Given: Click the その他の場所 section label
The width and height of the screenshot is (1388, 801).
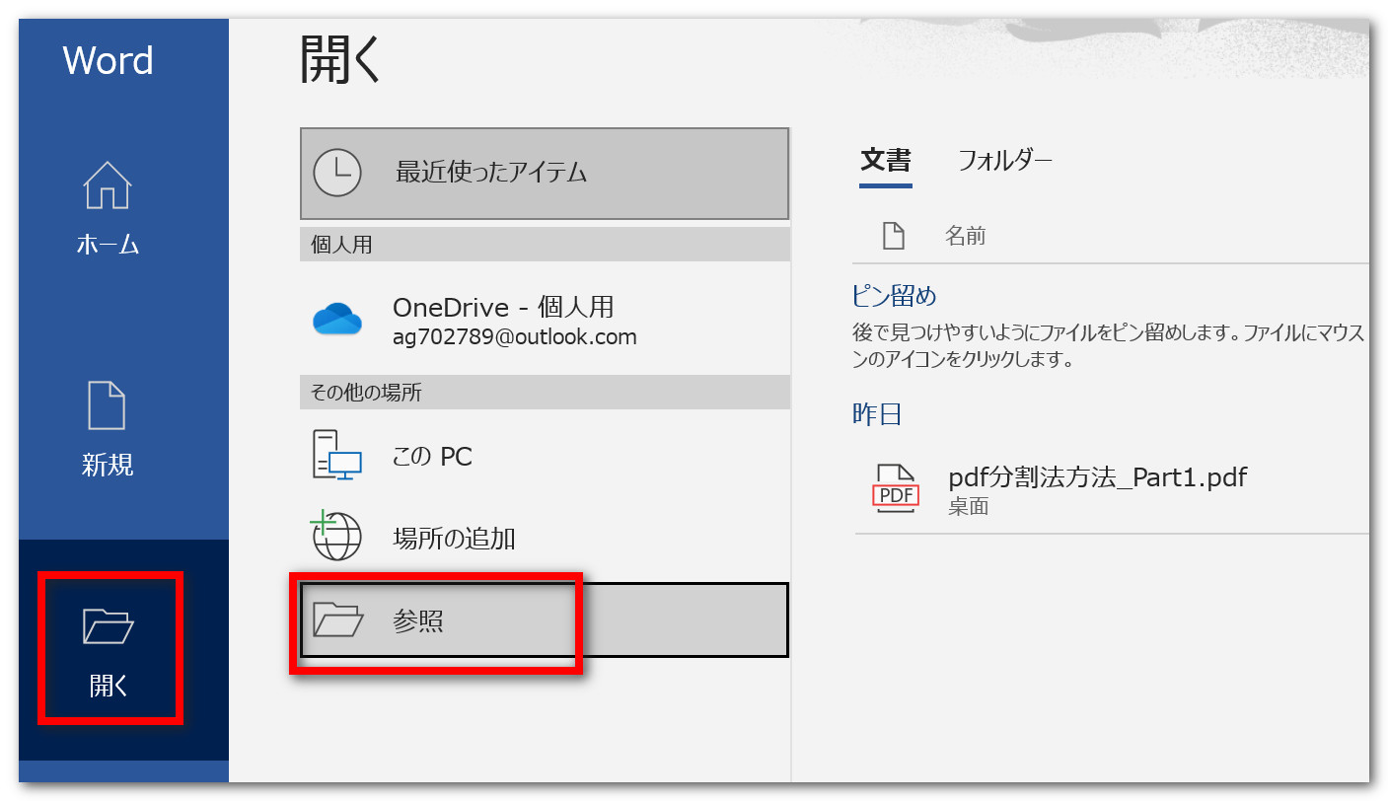Looking at the screenshot, I should click(x=366, y=393).
